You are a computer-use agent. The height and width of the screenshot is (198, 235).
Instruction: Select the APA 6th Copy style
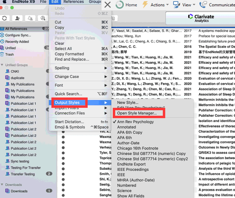[x=130, y=132]
